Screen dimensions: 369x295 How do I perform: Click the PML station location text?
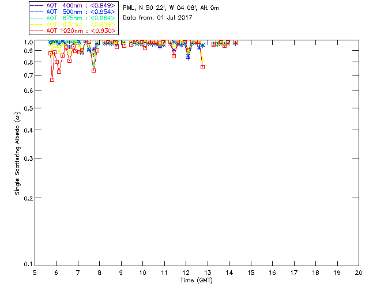(171, 8)
